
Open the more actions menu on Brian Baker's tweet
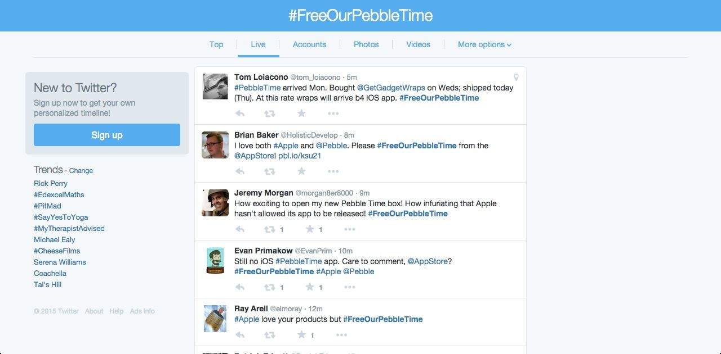333,171
